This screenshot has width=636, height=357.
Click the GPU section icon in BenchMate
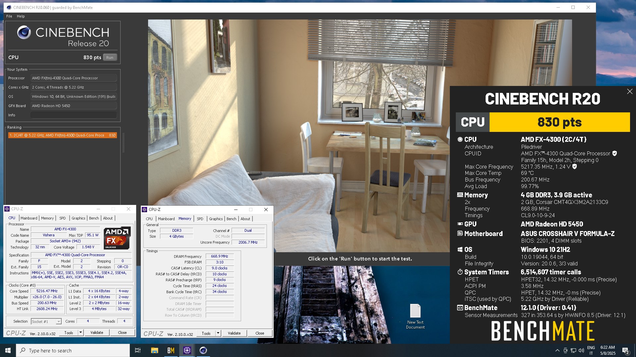click(x=460, y=224)
